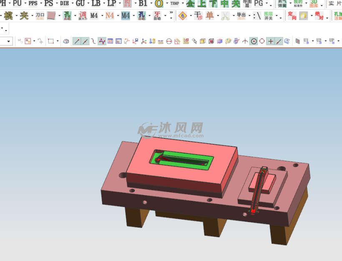
Task: Expand the dropdown arrow beside 导出
Action: [249, 16]
